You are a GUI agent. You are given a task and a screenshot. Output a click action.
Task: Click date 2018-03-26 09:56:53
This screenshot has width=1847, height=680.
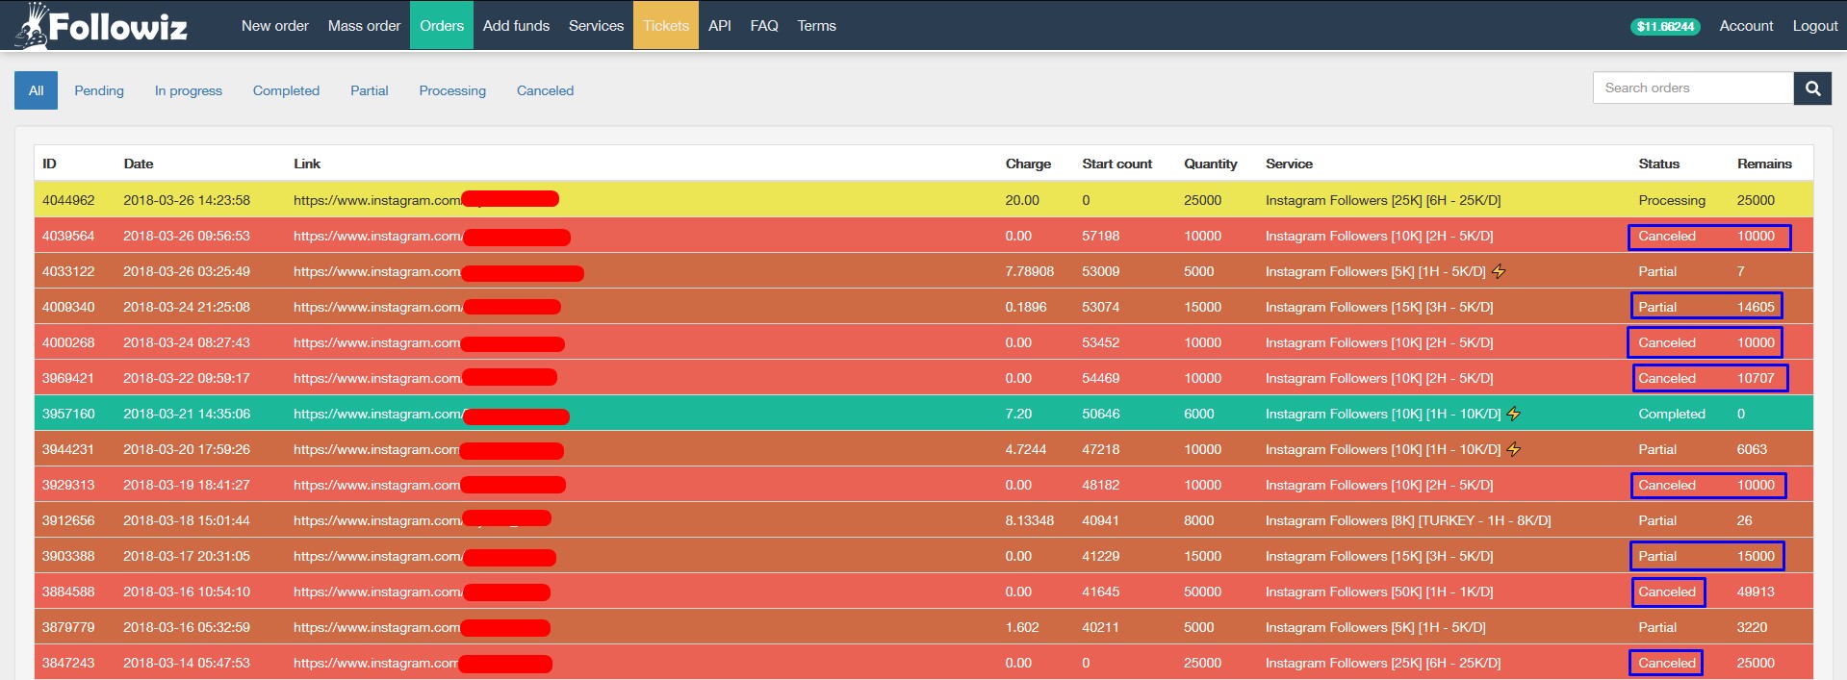[x=187, y=236]
